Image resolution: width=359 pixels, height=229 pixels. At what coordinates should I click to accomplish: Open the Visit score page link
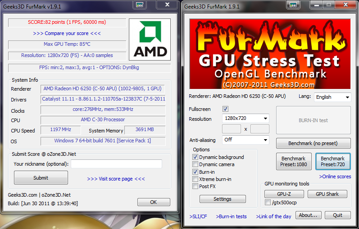coord(116,179)
